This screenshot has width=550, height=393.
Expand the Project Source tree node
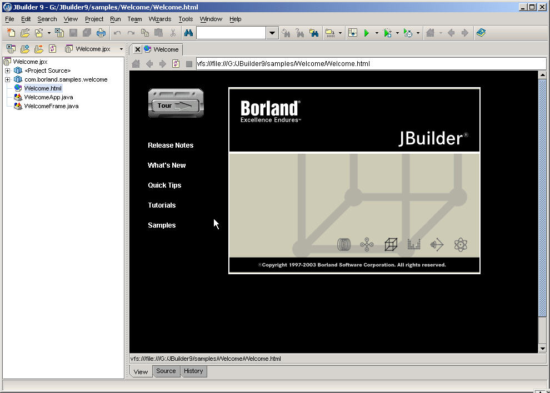7,71
